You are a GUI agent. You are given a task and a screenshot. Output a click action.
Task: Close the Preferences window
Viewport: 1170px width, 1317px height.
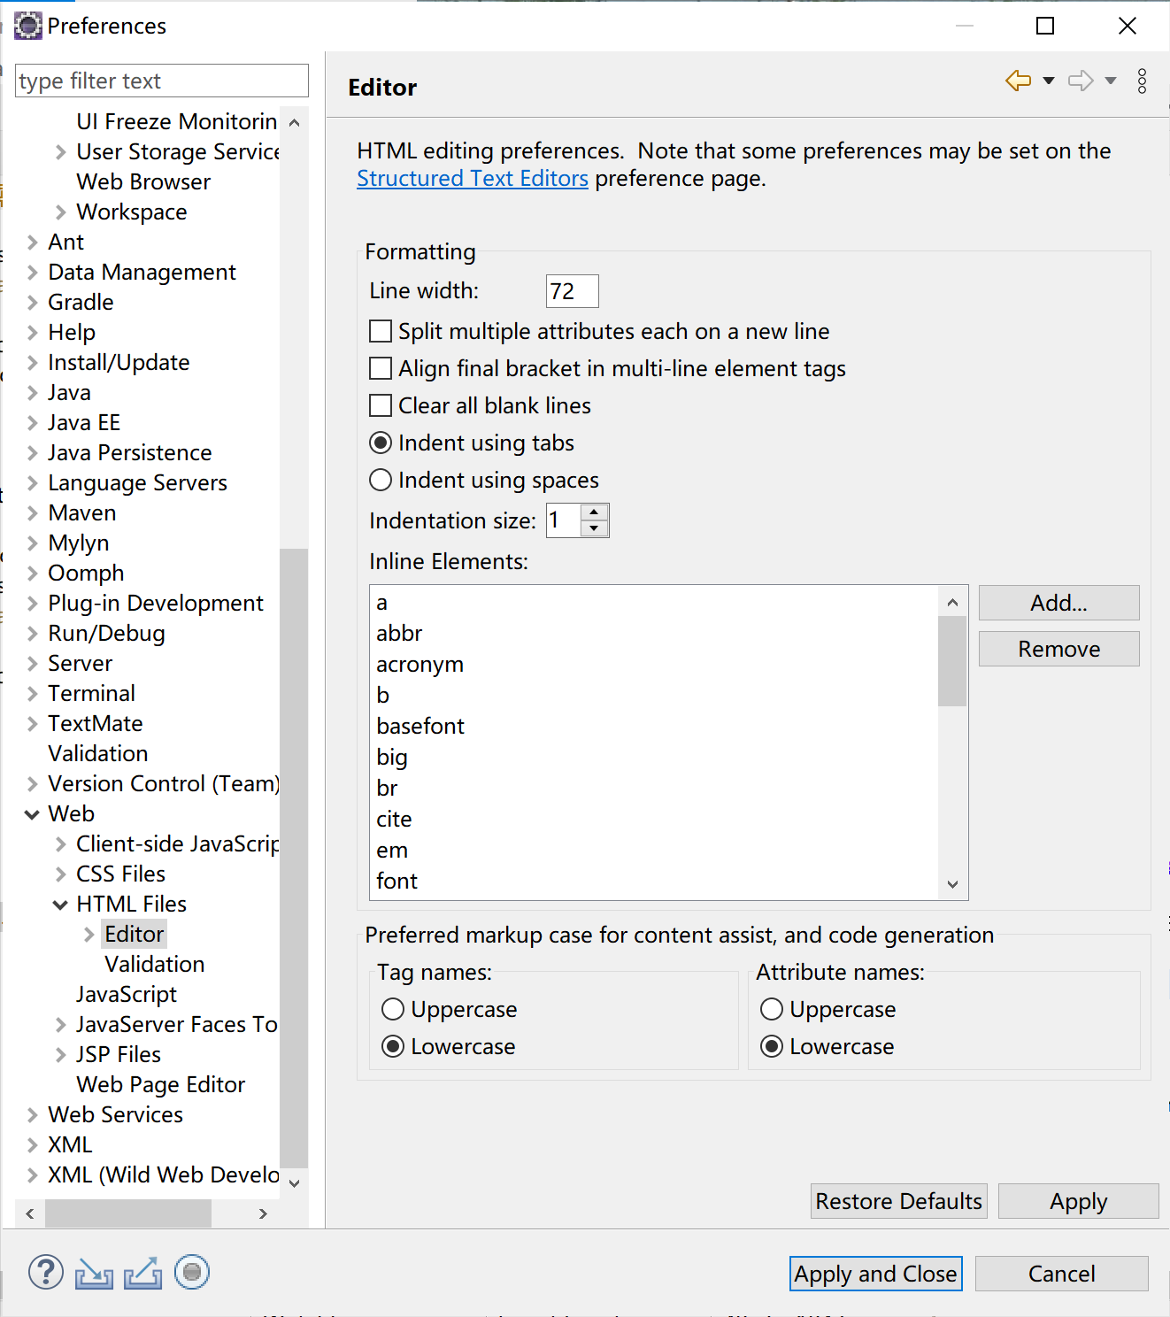pyautogui.click(x=1128, y=26)
